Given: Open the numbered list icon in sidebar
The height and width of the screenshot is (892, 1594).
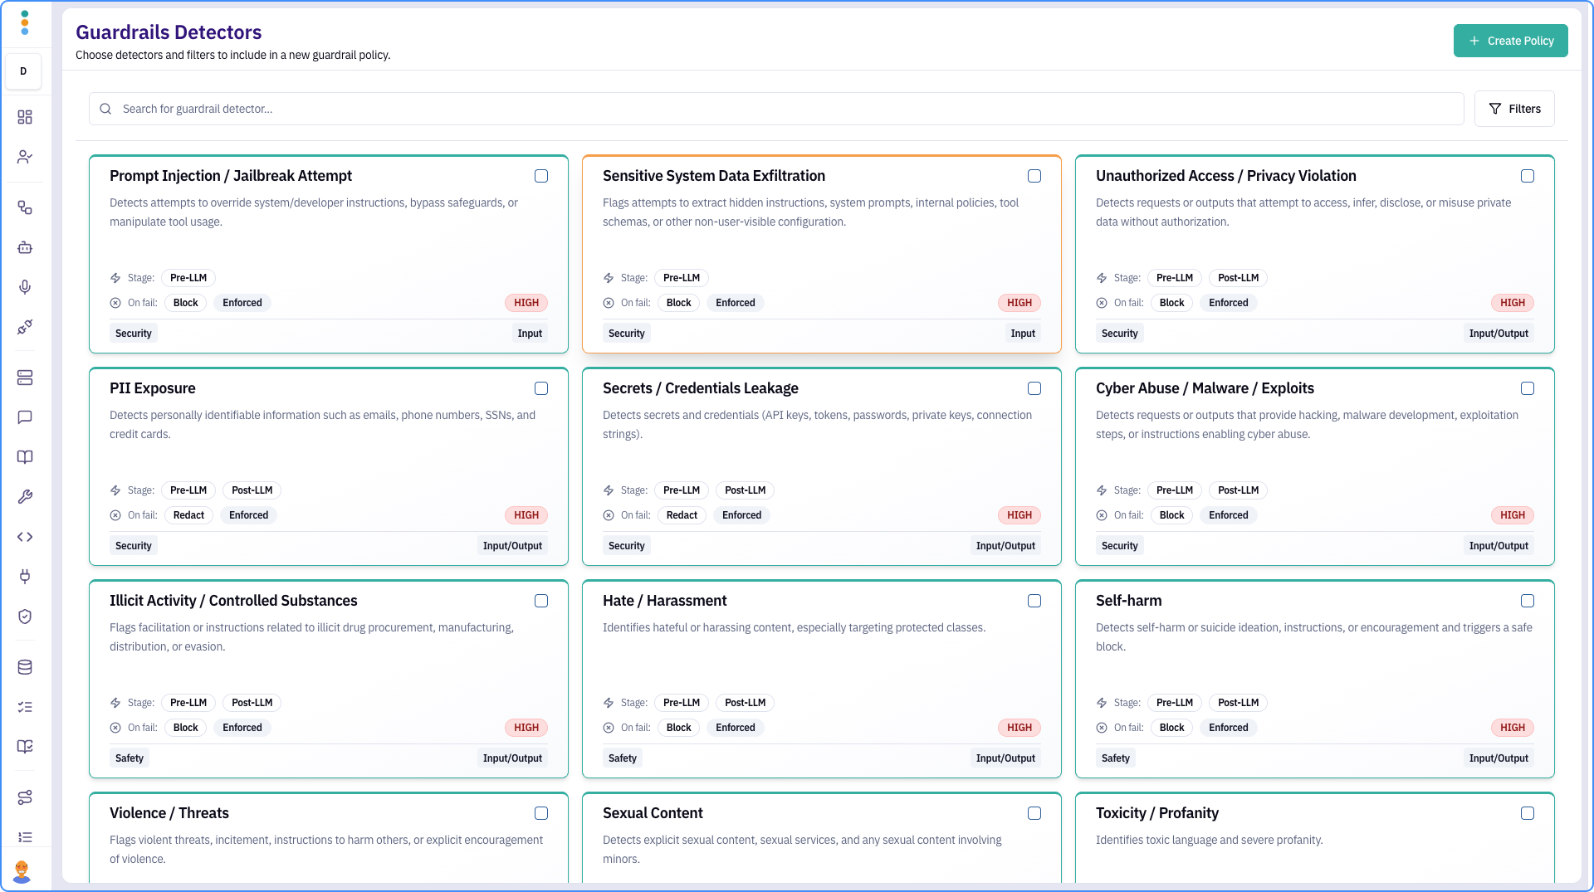Looking at the screenshot, I should (25, 837).
